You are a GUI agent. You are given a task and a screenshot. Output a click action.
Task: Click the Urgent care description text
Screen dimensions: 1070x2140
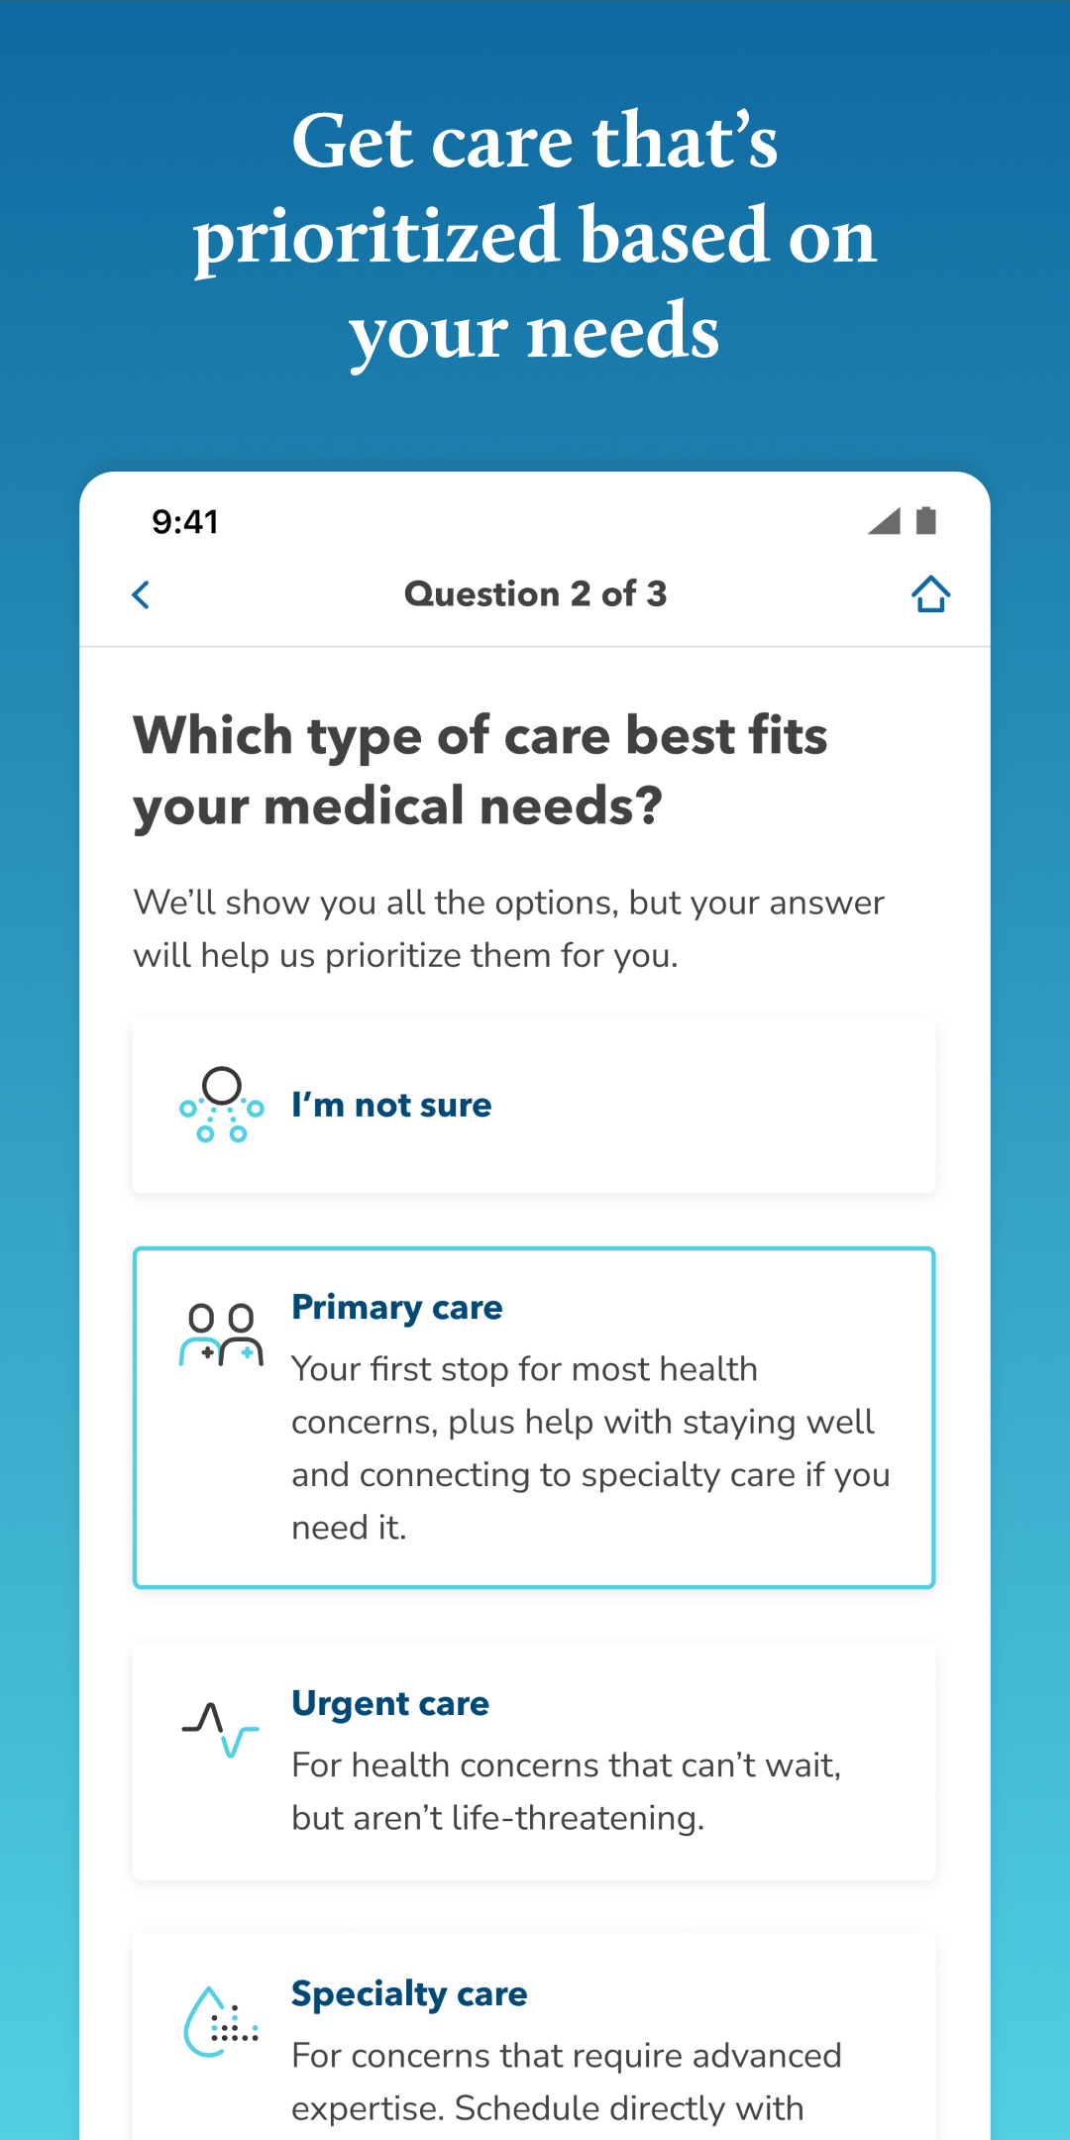click(x=566, y=1791)
